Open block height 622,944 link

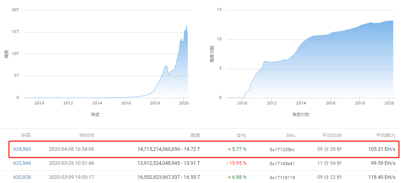tap(22, 163)
